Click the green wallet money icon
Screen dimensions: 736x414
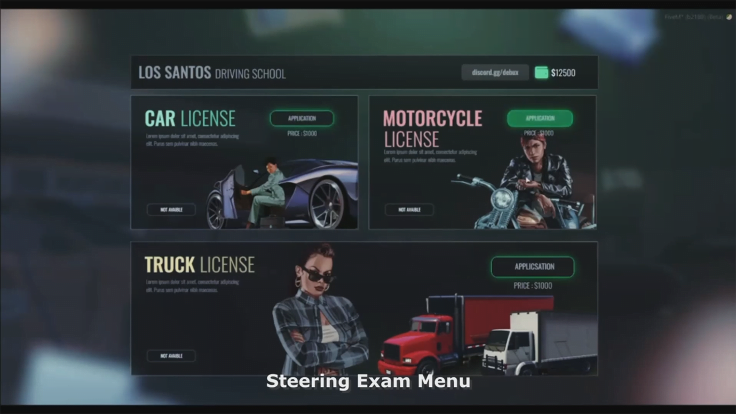[541, 72]
